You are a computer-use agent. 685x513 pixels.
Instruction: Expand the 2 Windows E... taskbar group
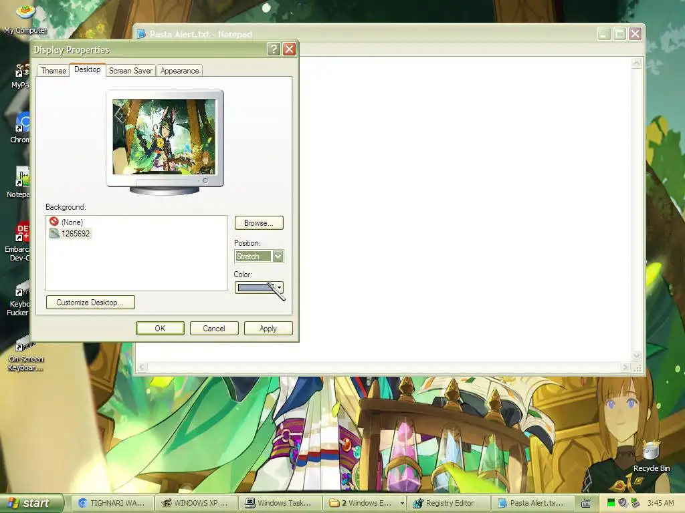[364, 503]
